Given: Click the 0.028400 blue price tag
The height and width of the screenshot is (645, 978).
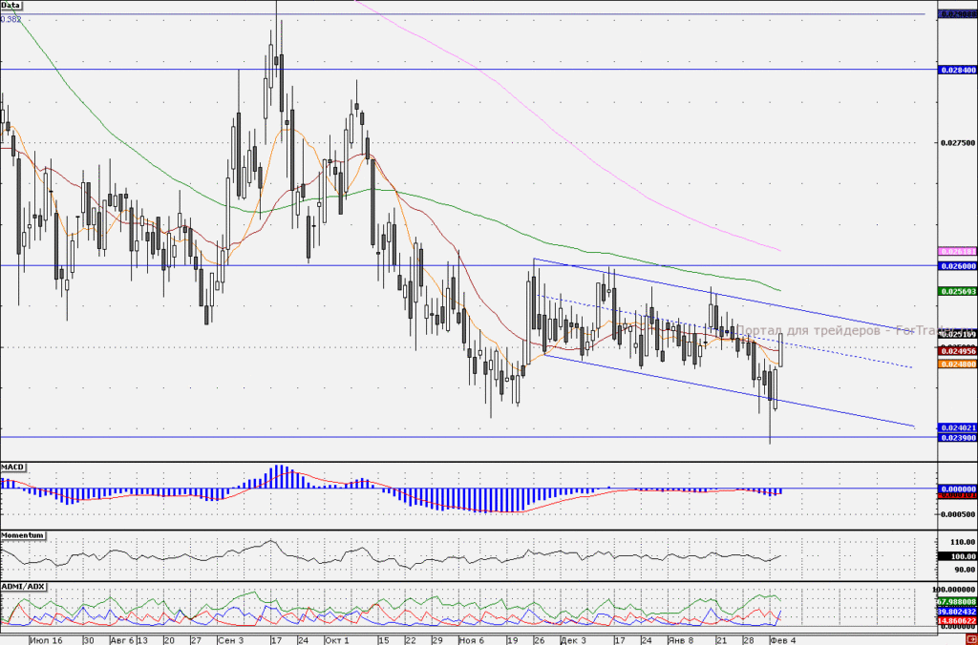Looking at the screenshot, I should [957, 71].
